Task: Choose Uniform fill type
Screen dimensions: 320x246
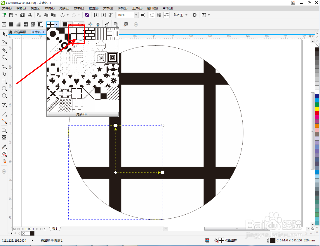Action: tap(11, 24)
